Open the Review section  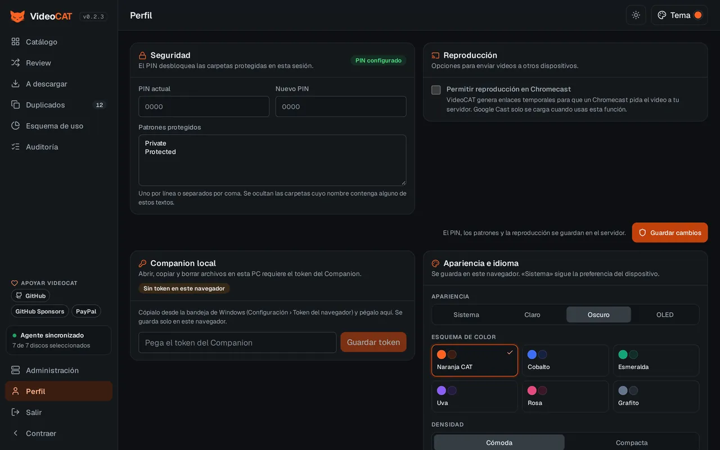click(58, 62)
